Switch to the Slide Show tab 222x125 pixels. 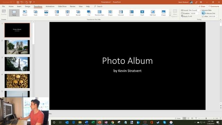click(62, 7)
